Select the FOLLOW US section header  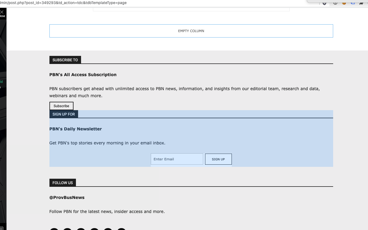(63, 183)
